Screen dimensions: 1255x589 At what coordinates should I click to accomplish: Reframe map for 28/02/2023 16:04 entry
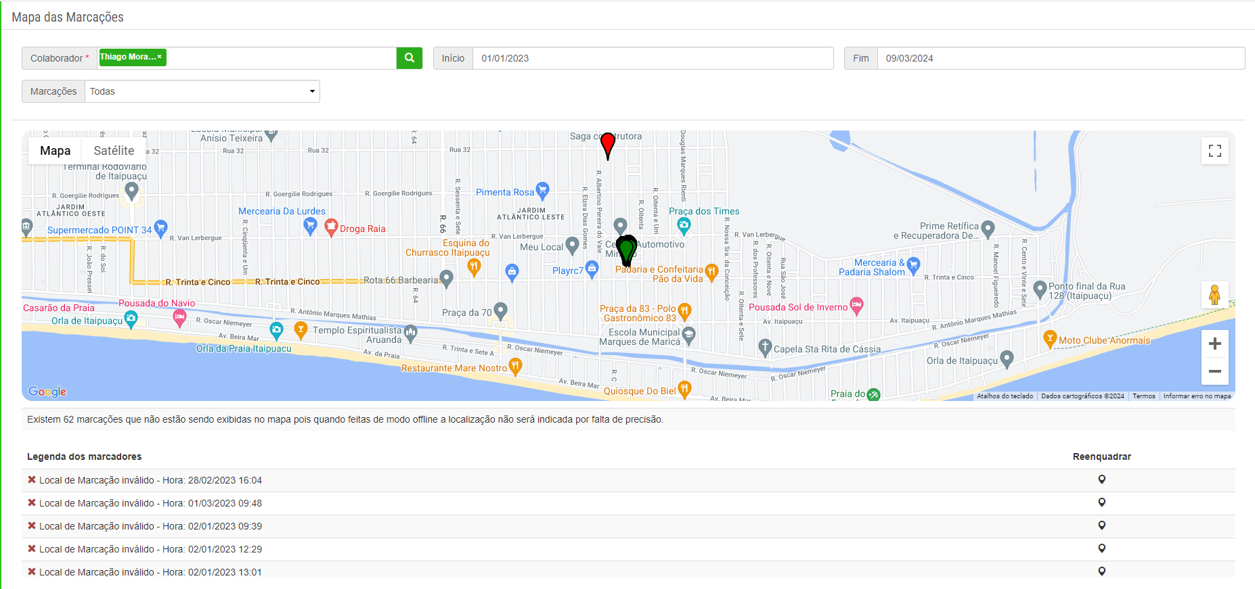pos(1102,479)
